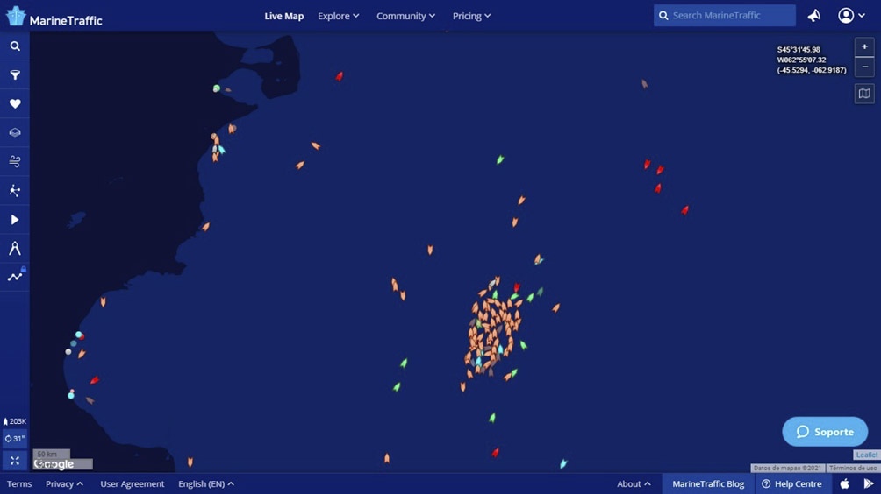Screen dimensions: 881x494
Task: Select the distance measuring compass tool
Action: pyautogui.click(x=15, y=249)
